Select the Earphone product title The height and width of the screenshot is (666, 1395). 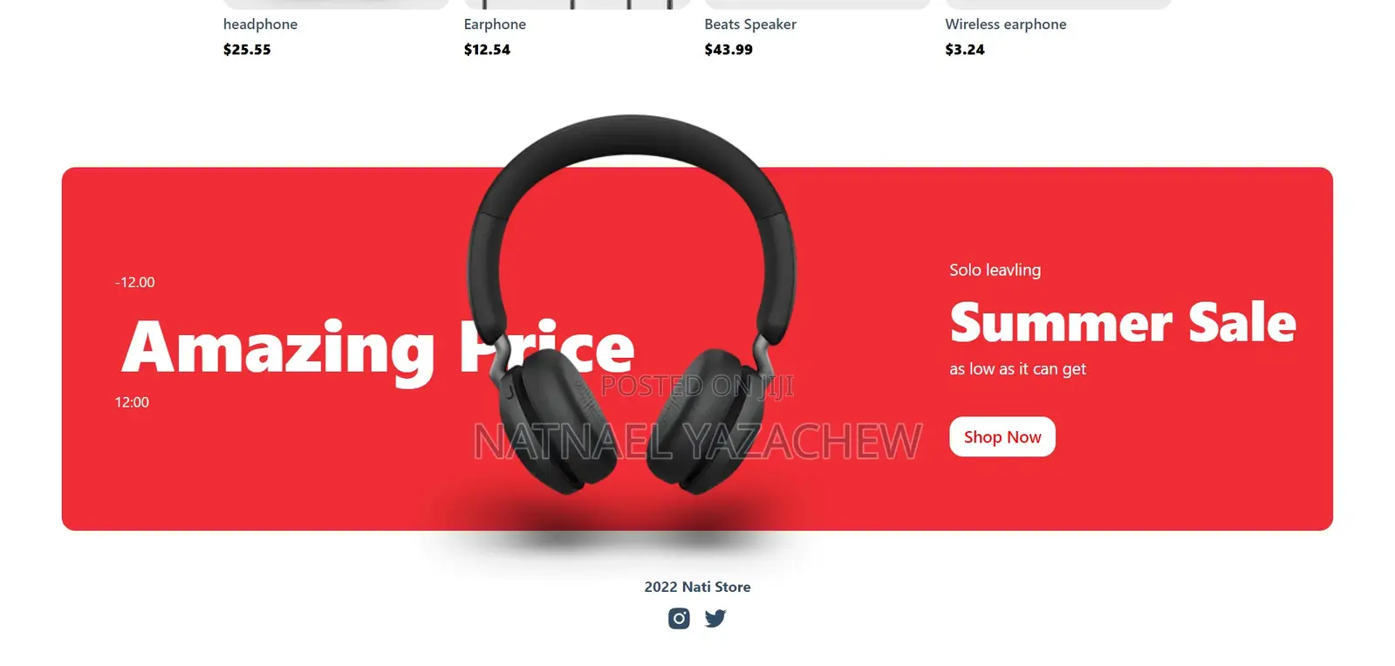point(495,24)
